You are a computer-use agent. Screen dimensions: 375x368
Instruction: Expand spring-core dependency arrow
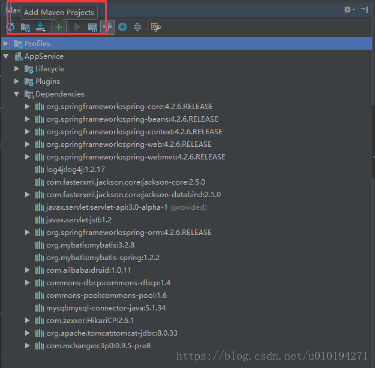pos(28,107)
